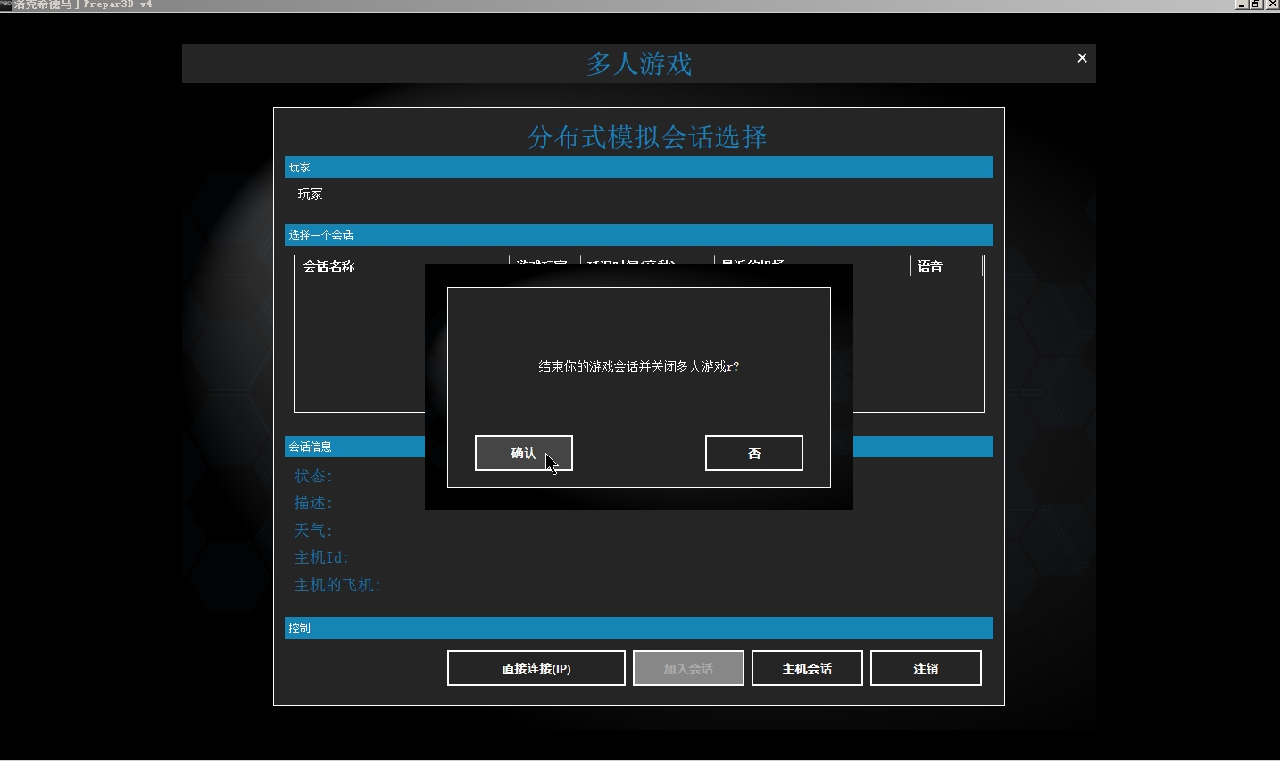The image size is (1280, 761).
Task: Close the Prepar3D application window
Action: click(x=1272, y=4)
